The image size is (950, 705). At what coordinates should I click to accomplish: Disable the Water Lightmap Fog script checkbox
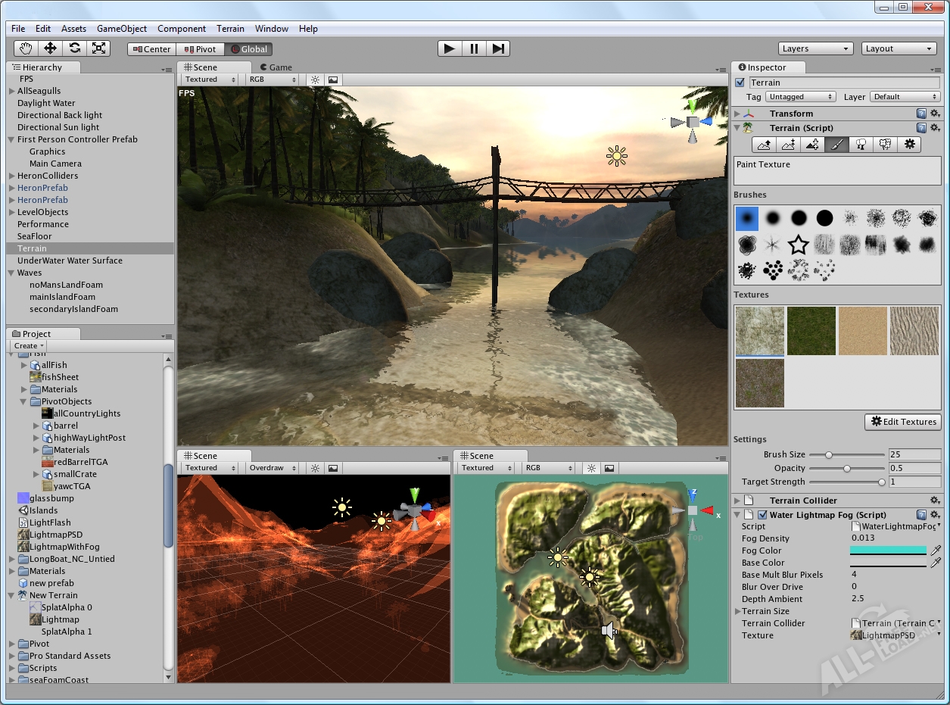coord(762,515)
